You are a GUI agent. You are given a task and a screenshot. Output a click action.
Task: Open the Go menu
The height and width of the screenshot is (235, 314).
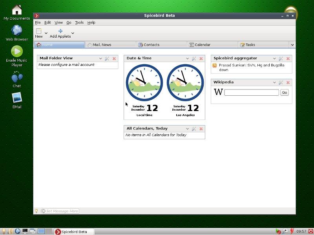click(69, 22)
